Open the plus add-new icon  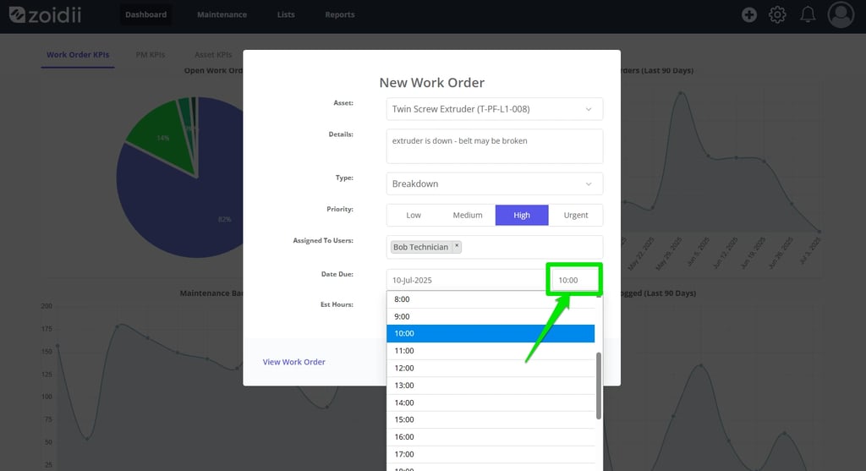pos(749,15)
